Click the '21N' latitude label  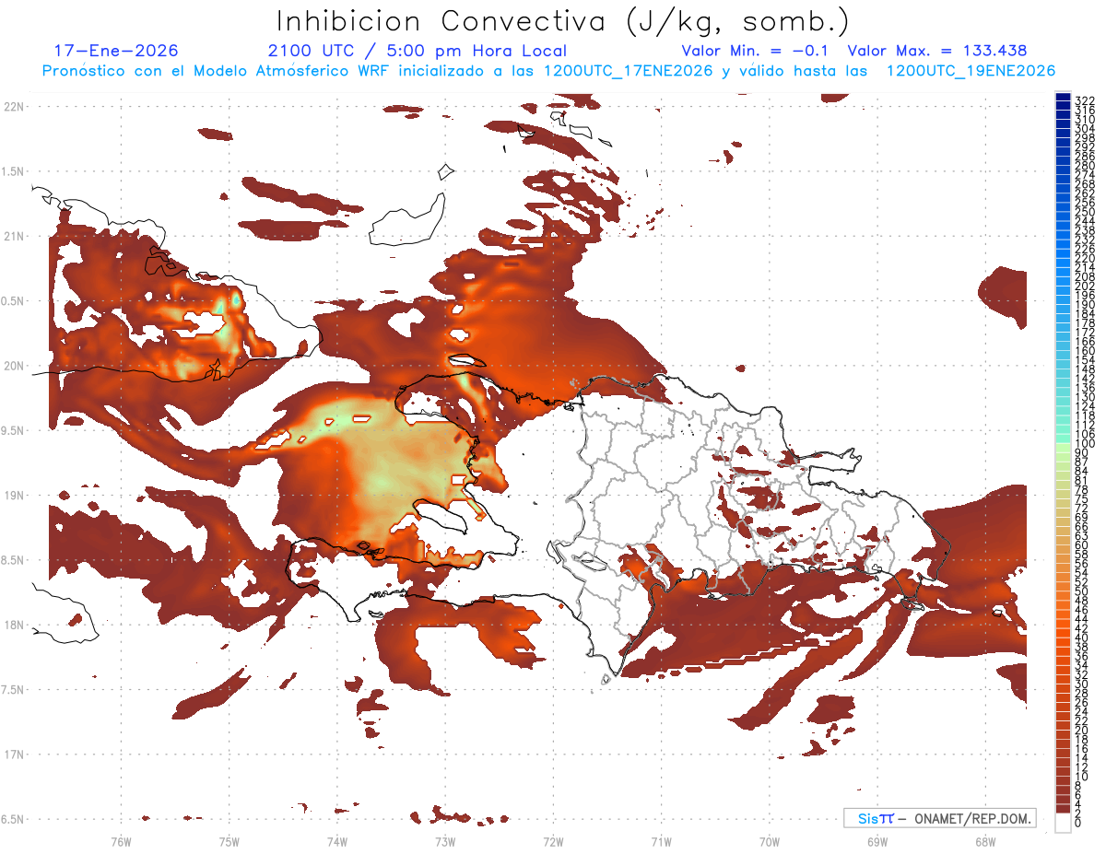(x=15, y=237)
